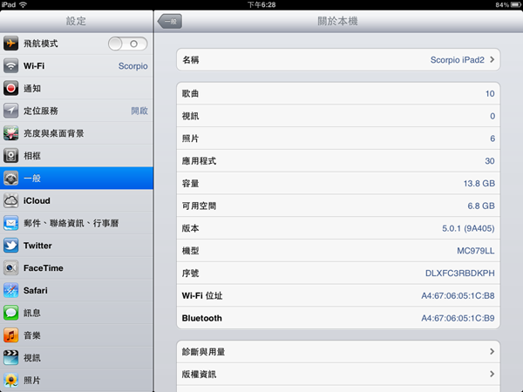Viewport: 523px width, 392px height.
Task: Tap Bluetooth address A4:67:06:05:1C:B9
Action: (458, 318)
